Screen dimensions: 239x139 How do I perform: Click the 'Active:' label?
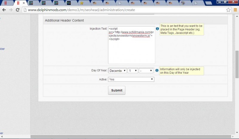[103, 79]
